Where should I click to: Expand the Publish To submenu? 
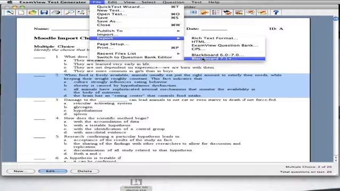click(137, 31)
